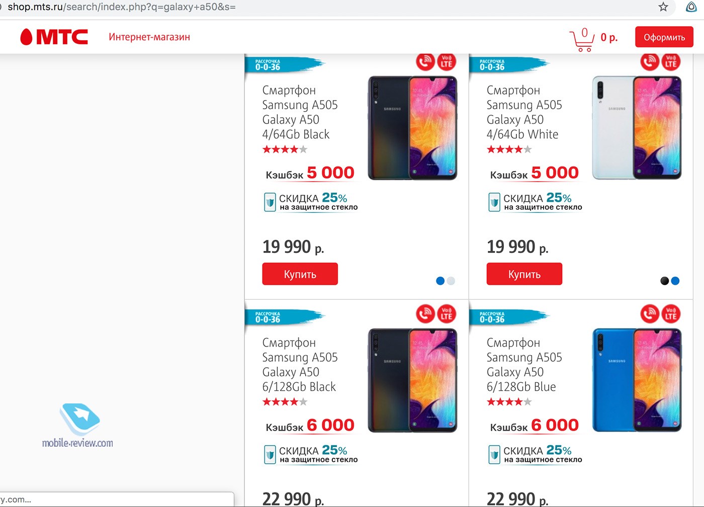This screenshot has height=507, width=704.
Task: Click the Оформить checkout button
Action: [664, 37]
